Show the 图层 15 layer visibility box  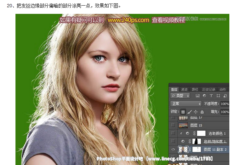173,125
